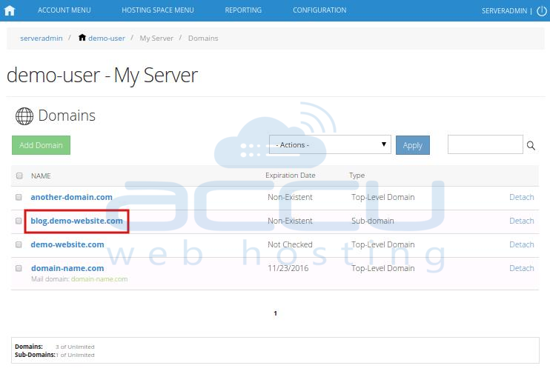Screen dimensions: 550x374
Task: Expand the Actions dropdown
Action: coord(330,144)
